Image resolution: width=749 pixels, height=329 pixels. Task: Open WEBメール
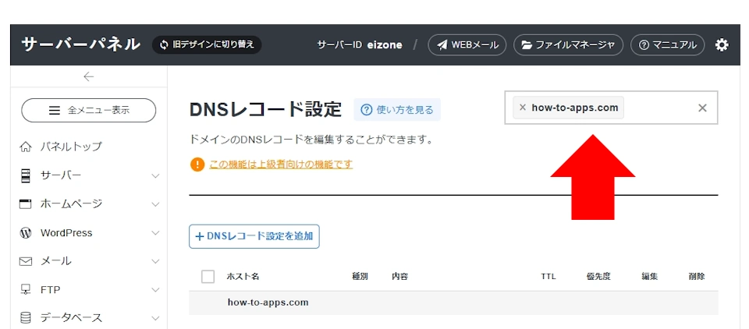467,45
